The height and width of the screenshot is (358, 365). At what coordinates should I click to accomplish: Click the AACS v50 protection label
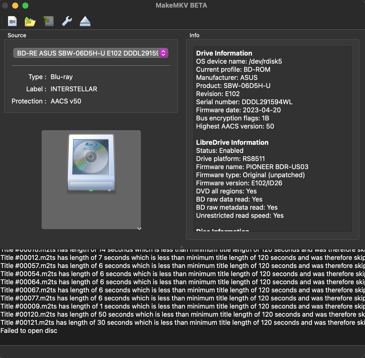tap(66, 101)
